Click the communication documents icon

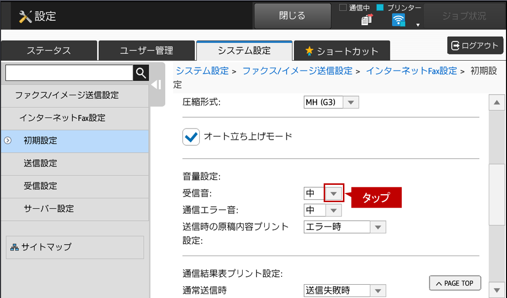tap(367, 20)
